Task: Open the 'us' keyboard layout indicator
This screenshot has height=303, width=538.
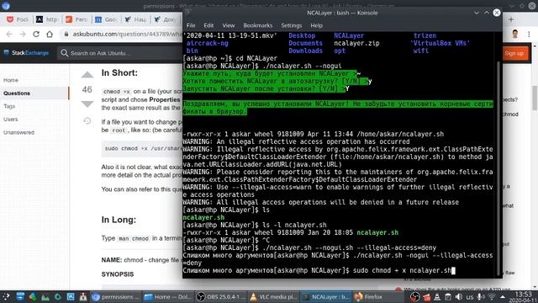Action: pyautogui.click(x=470, y=297)
